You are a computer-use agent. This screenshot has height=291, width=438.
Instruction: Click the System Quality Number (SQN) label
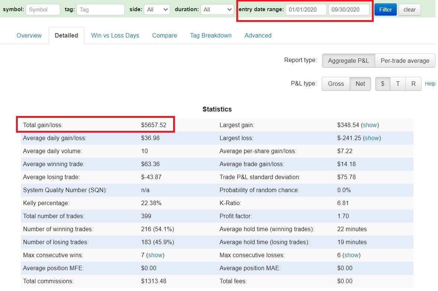click(65, 190)
